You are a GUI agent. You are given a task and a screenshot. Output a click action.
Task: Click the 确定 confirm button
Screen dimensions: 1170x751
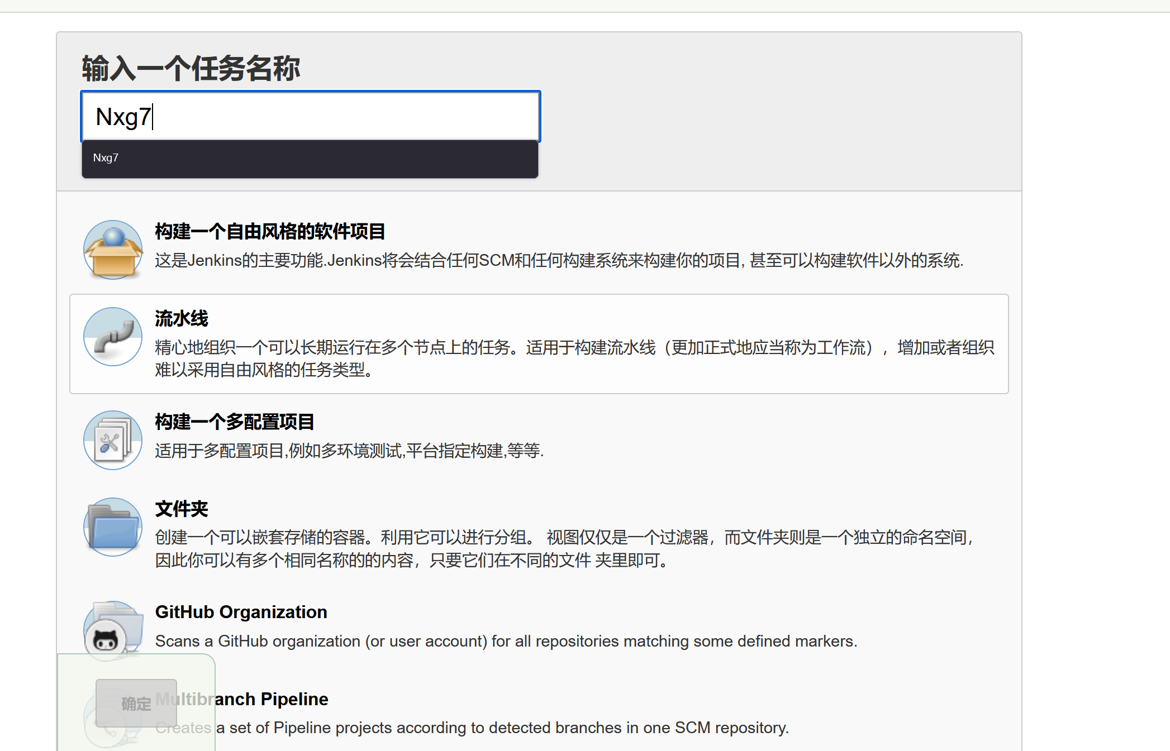tap(136, 704)
